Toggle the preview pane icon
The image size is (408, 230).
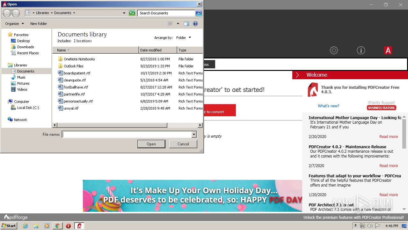click(x=186, y=24)
